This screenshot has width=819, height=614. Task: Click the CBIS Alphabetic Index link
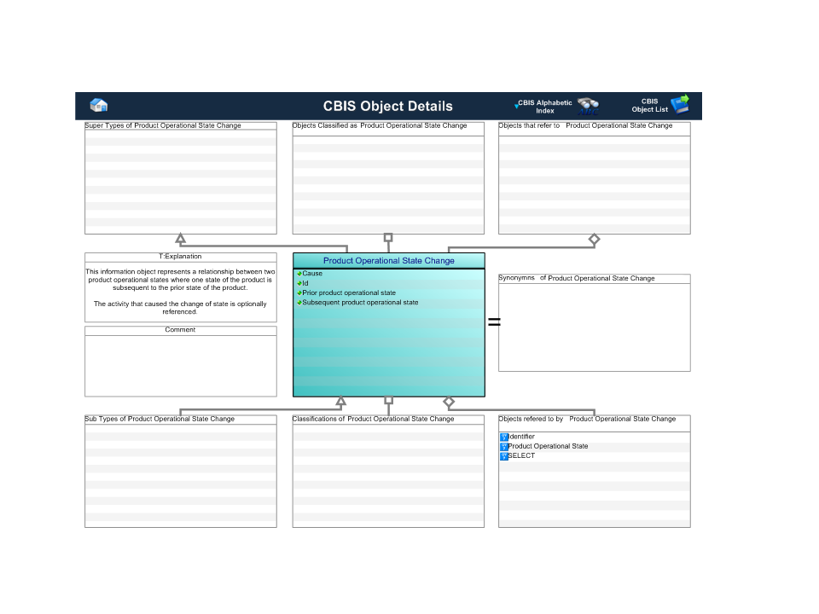click(x=545, y=107)
